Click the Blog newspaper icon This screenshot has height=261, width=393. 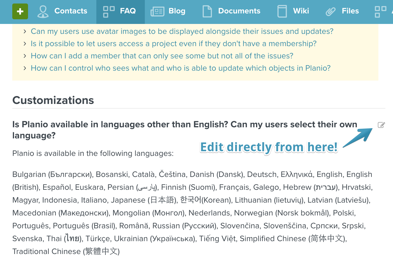157,12
